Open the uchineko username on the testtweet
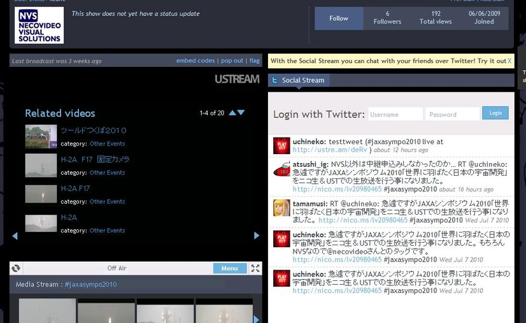The image size is (526, 323). [x=309, y=141]
